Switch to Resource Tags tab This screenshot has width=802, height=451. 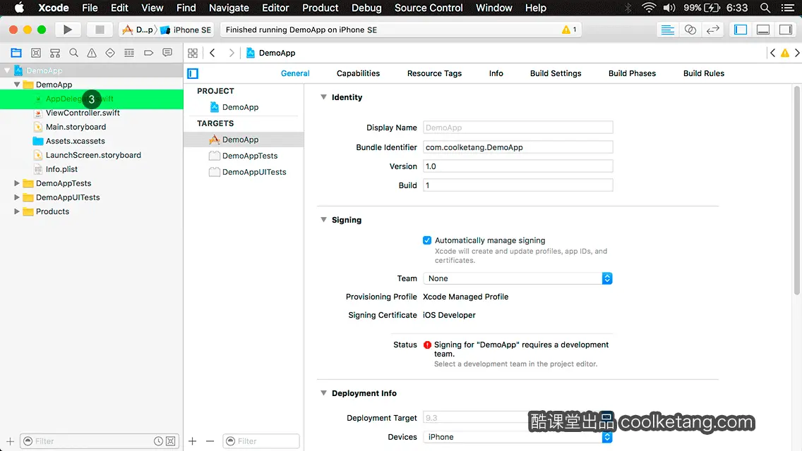pos(434,73)
